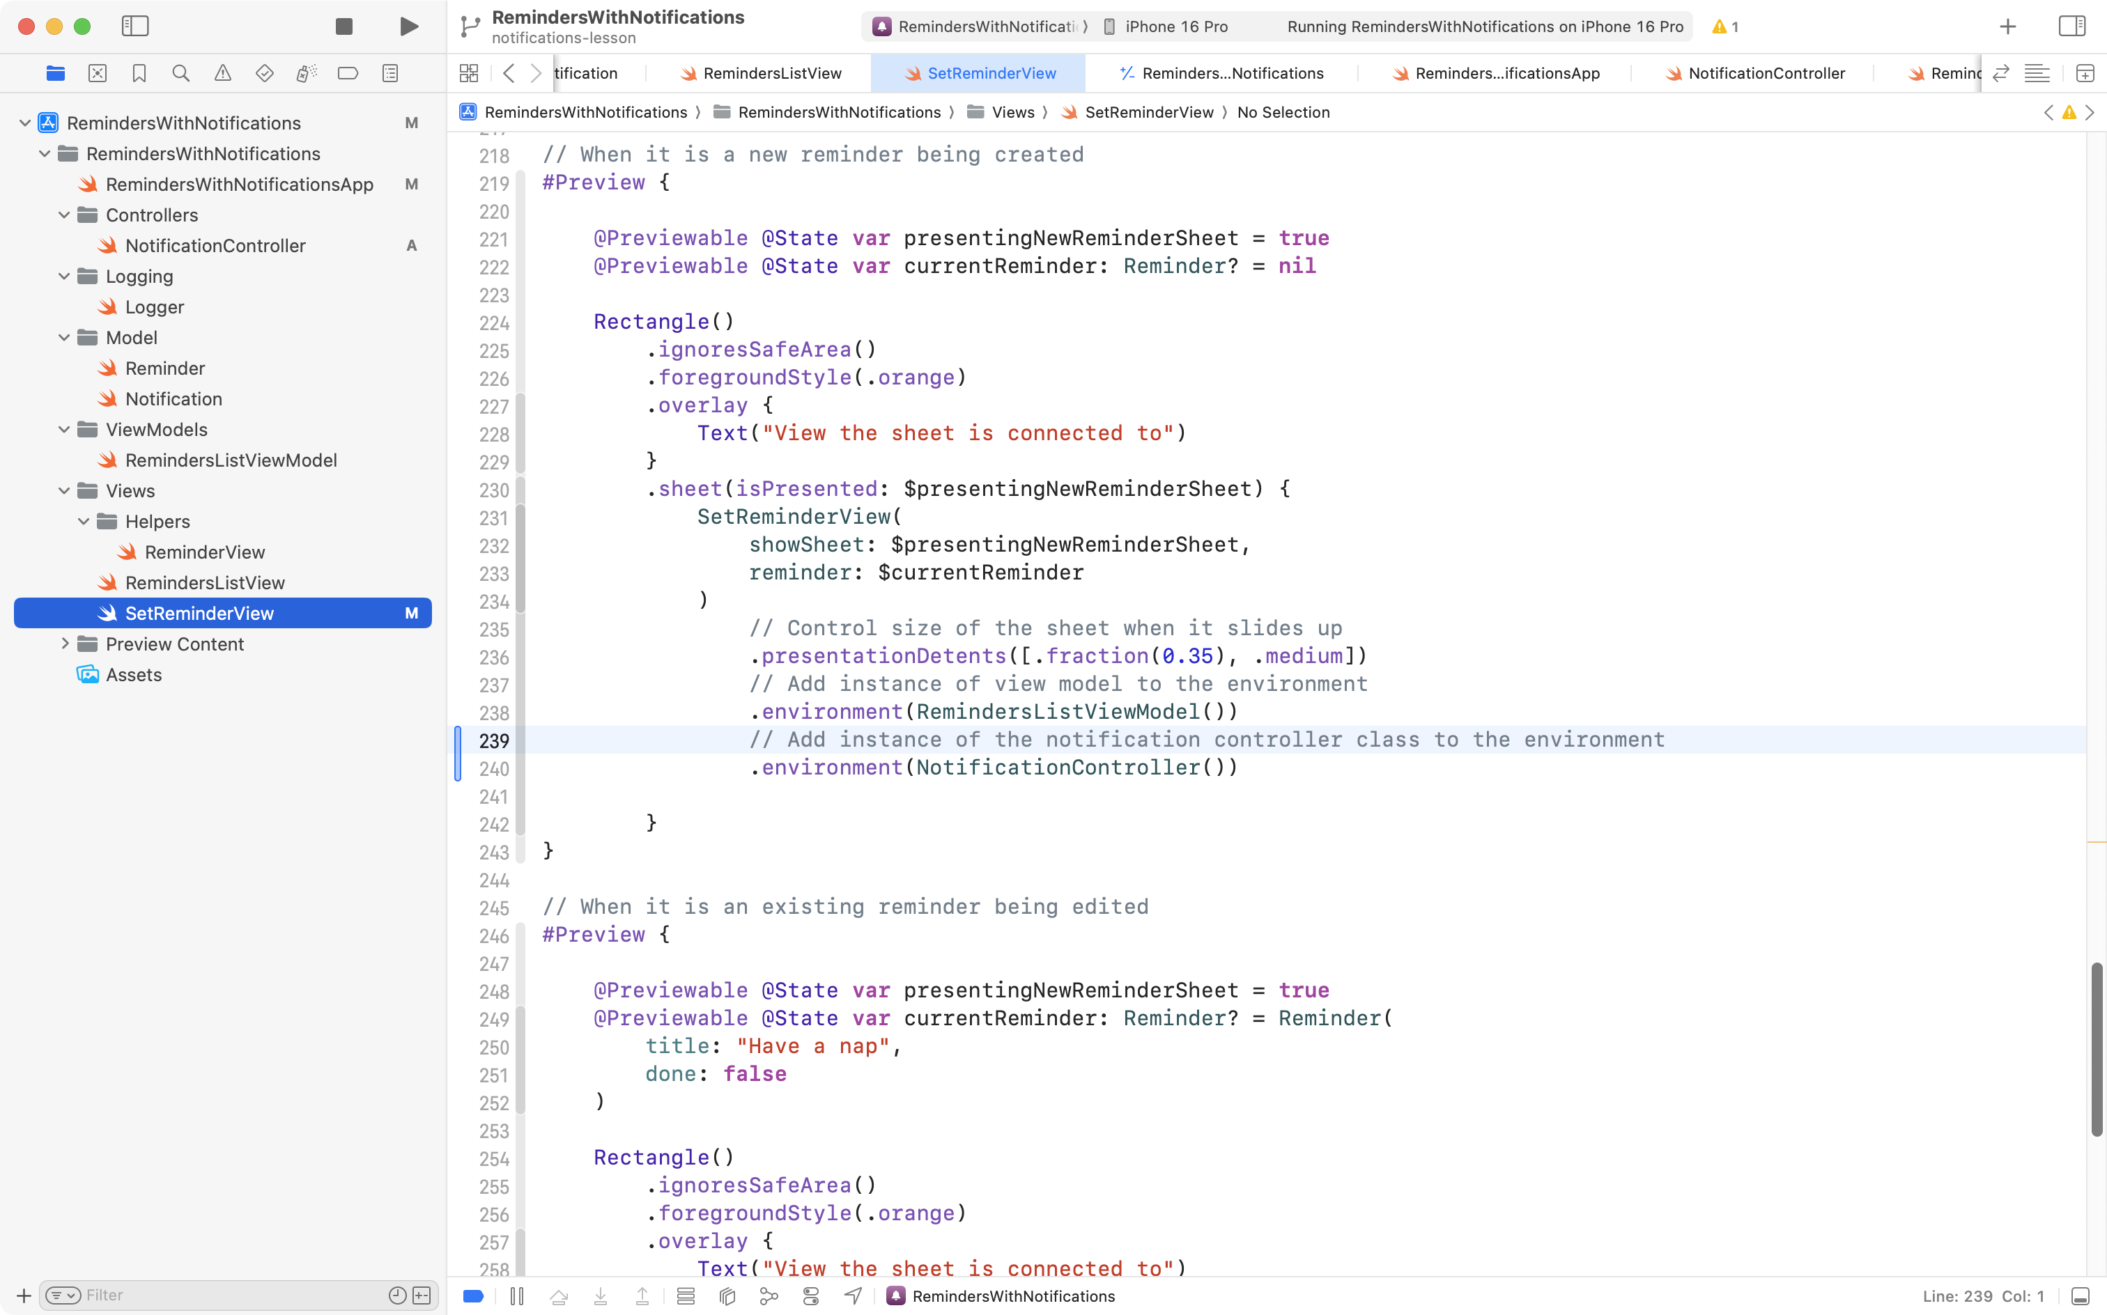Click the Simulate Location arrow icon
Viewport: 2107px width, 1315px height.
point(854,1296)
